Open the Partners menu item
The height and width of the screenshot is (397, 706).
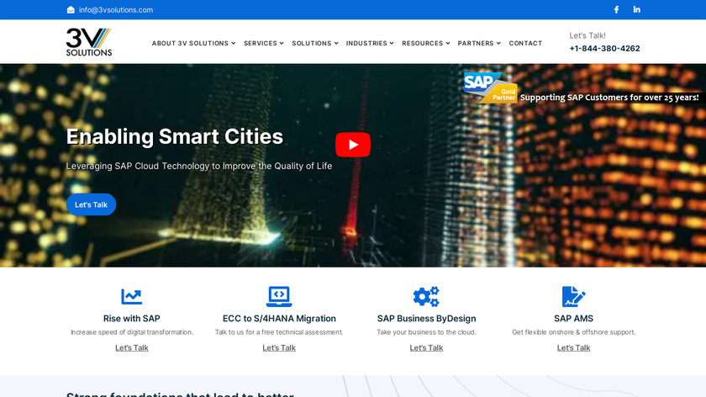[476, 43]
